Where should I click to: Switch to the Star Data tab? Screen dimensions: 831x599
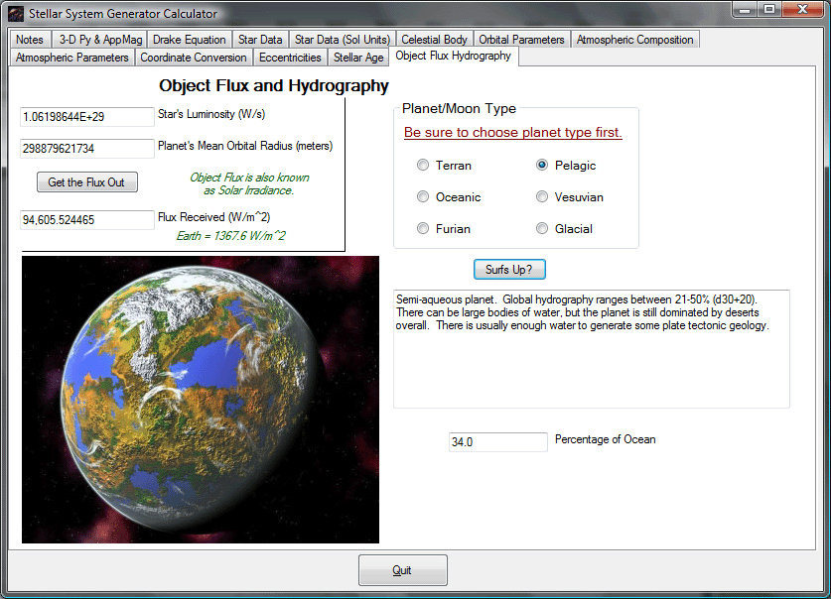tap(260, 40)
